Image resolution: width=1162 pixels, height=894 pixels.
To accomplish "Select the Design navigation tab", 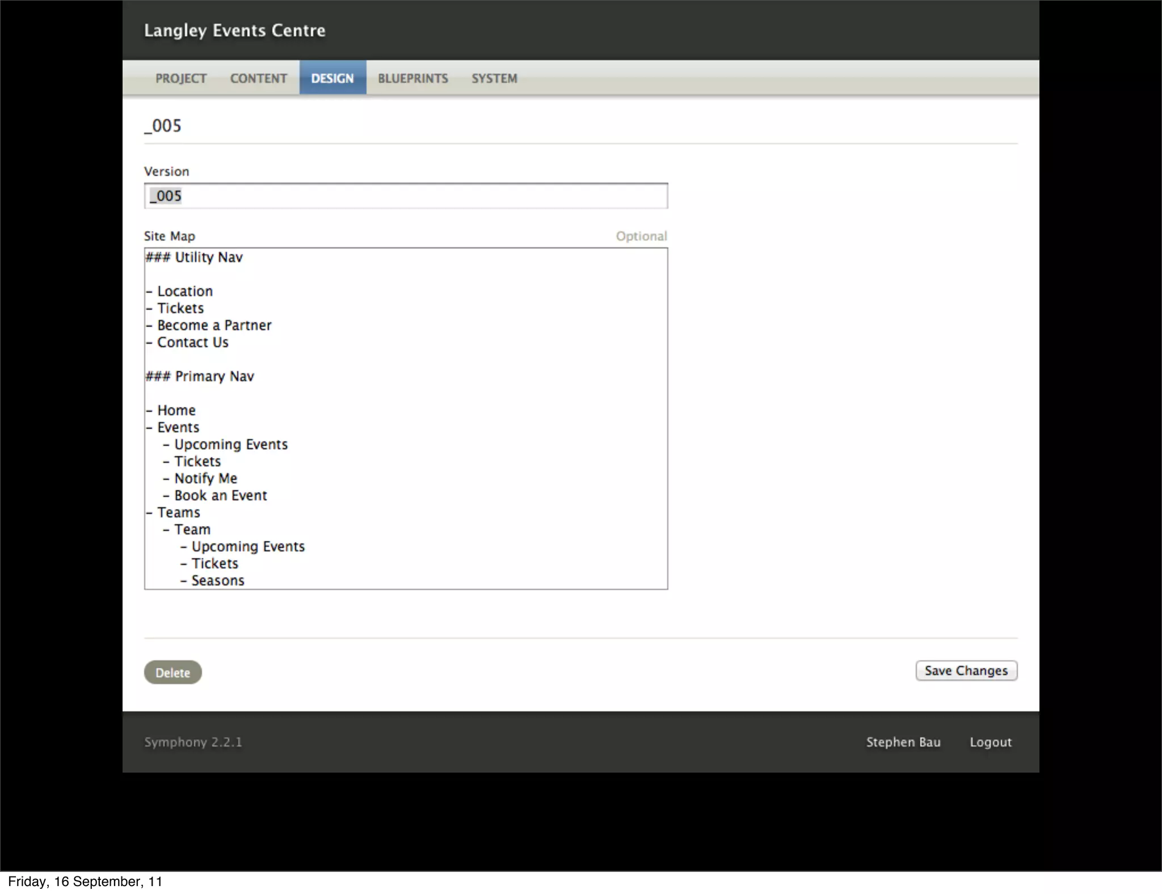I will pos(332,78).
